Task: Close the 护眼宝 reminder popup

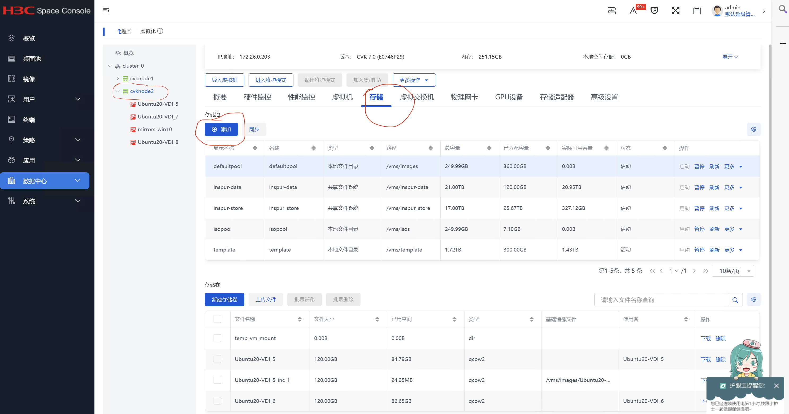Action: click(x=776, y=386)
